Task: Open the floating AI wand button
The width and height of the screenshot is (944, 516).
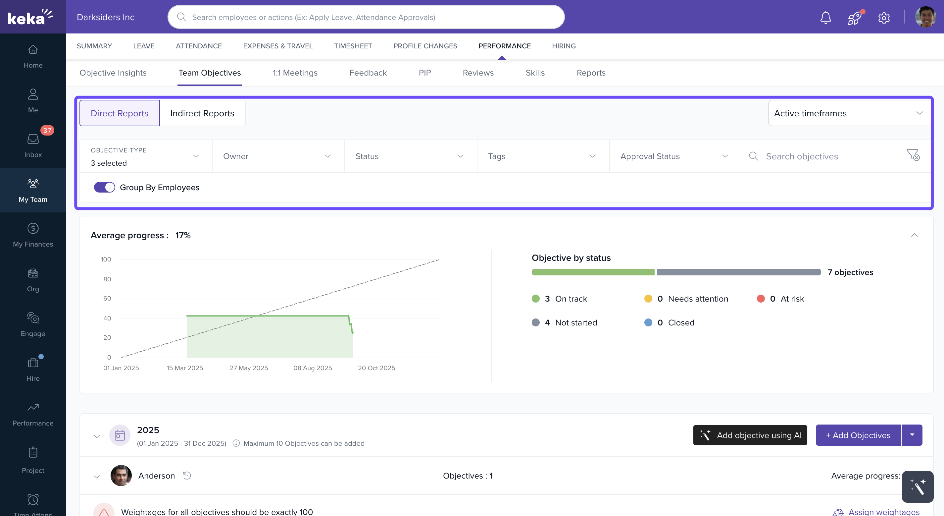Action: [x=917, y=487]
